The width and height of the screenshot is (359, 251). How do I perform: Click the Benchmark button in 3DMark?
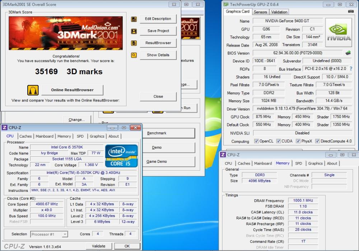pos(169,133)
